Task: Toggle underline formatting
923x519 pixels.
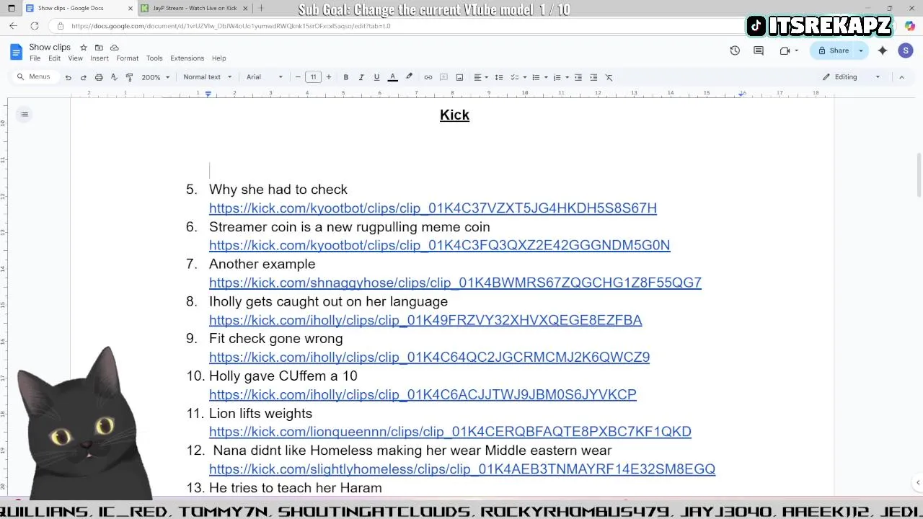Action: point(376,77)
